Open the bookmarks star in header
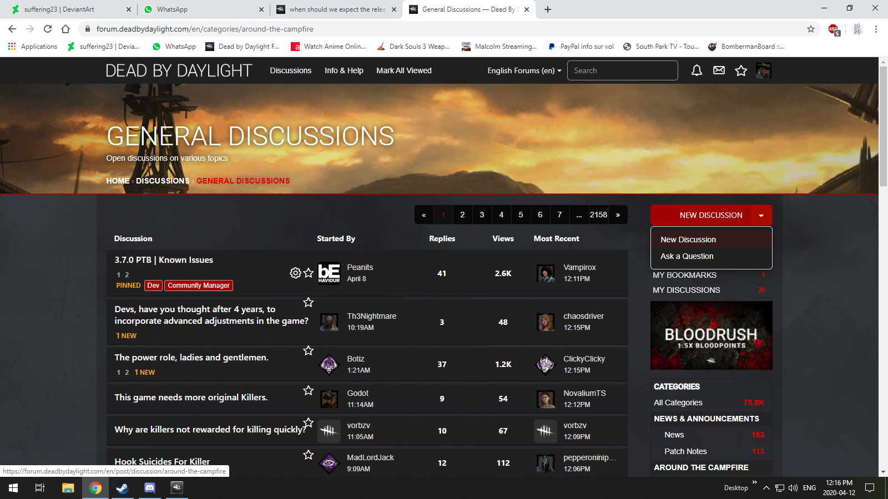The height and width of the screenshot is (499, 888). click(x=741, y=70)
